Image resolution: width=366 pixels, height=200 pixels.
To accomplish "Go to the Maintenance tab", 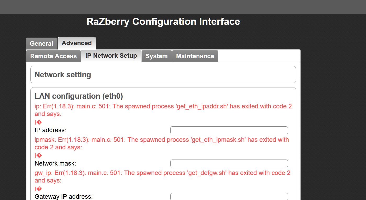I will tap(195, 56).
